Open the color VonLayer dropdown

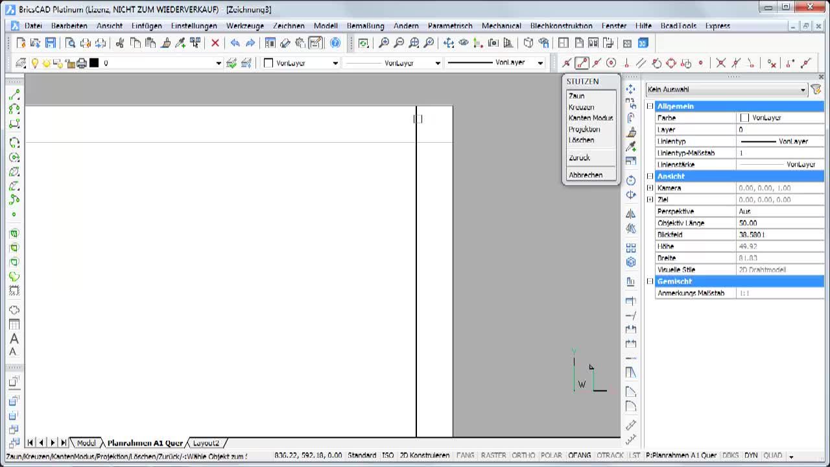coord(335,63)
